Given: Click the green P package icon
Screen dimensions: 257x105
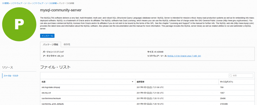Looking at the screenshot, I should (19, 24).
